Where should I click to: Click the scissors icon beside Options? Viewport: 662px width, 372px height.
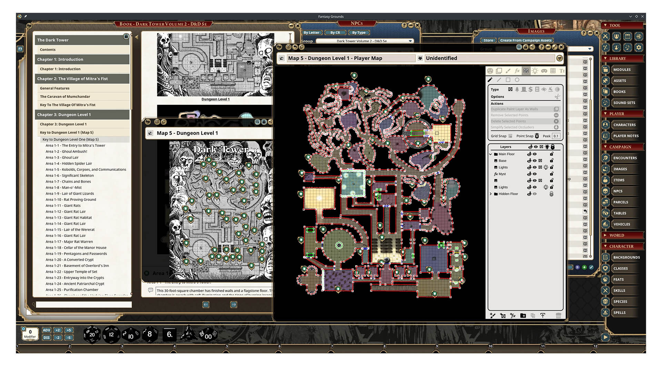[x=557, y=97]
